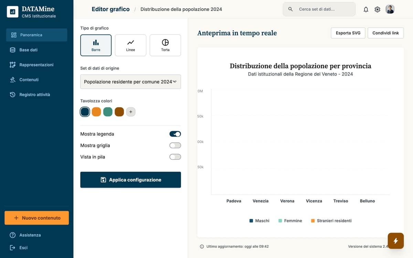Open Assistenza page
This screenshot has height=258, width=413.
tap(36, 235)
